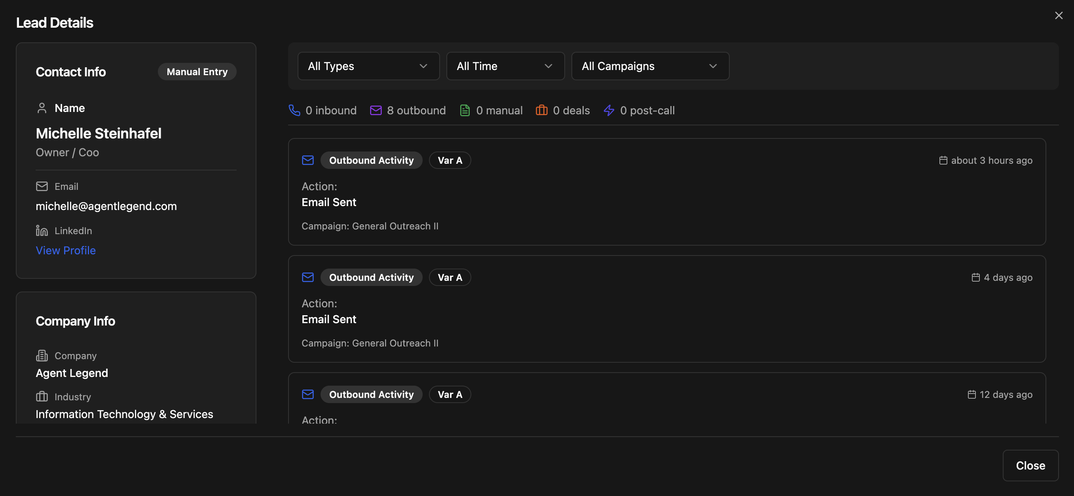Click mail icon on first Outbound Activity card
Screen dimensions: 1074x496
click(x=308, y=161)
